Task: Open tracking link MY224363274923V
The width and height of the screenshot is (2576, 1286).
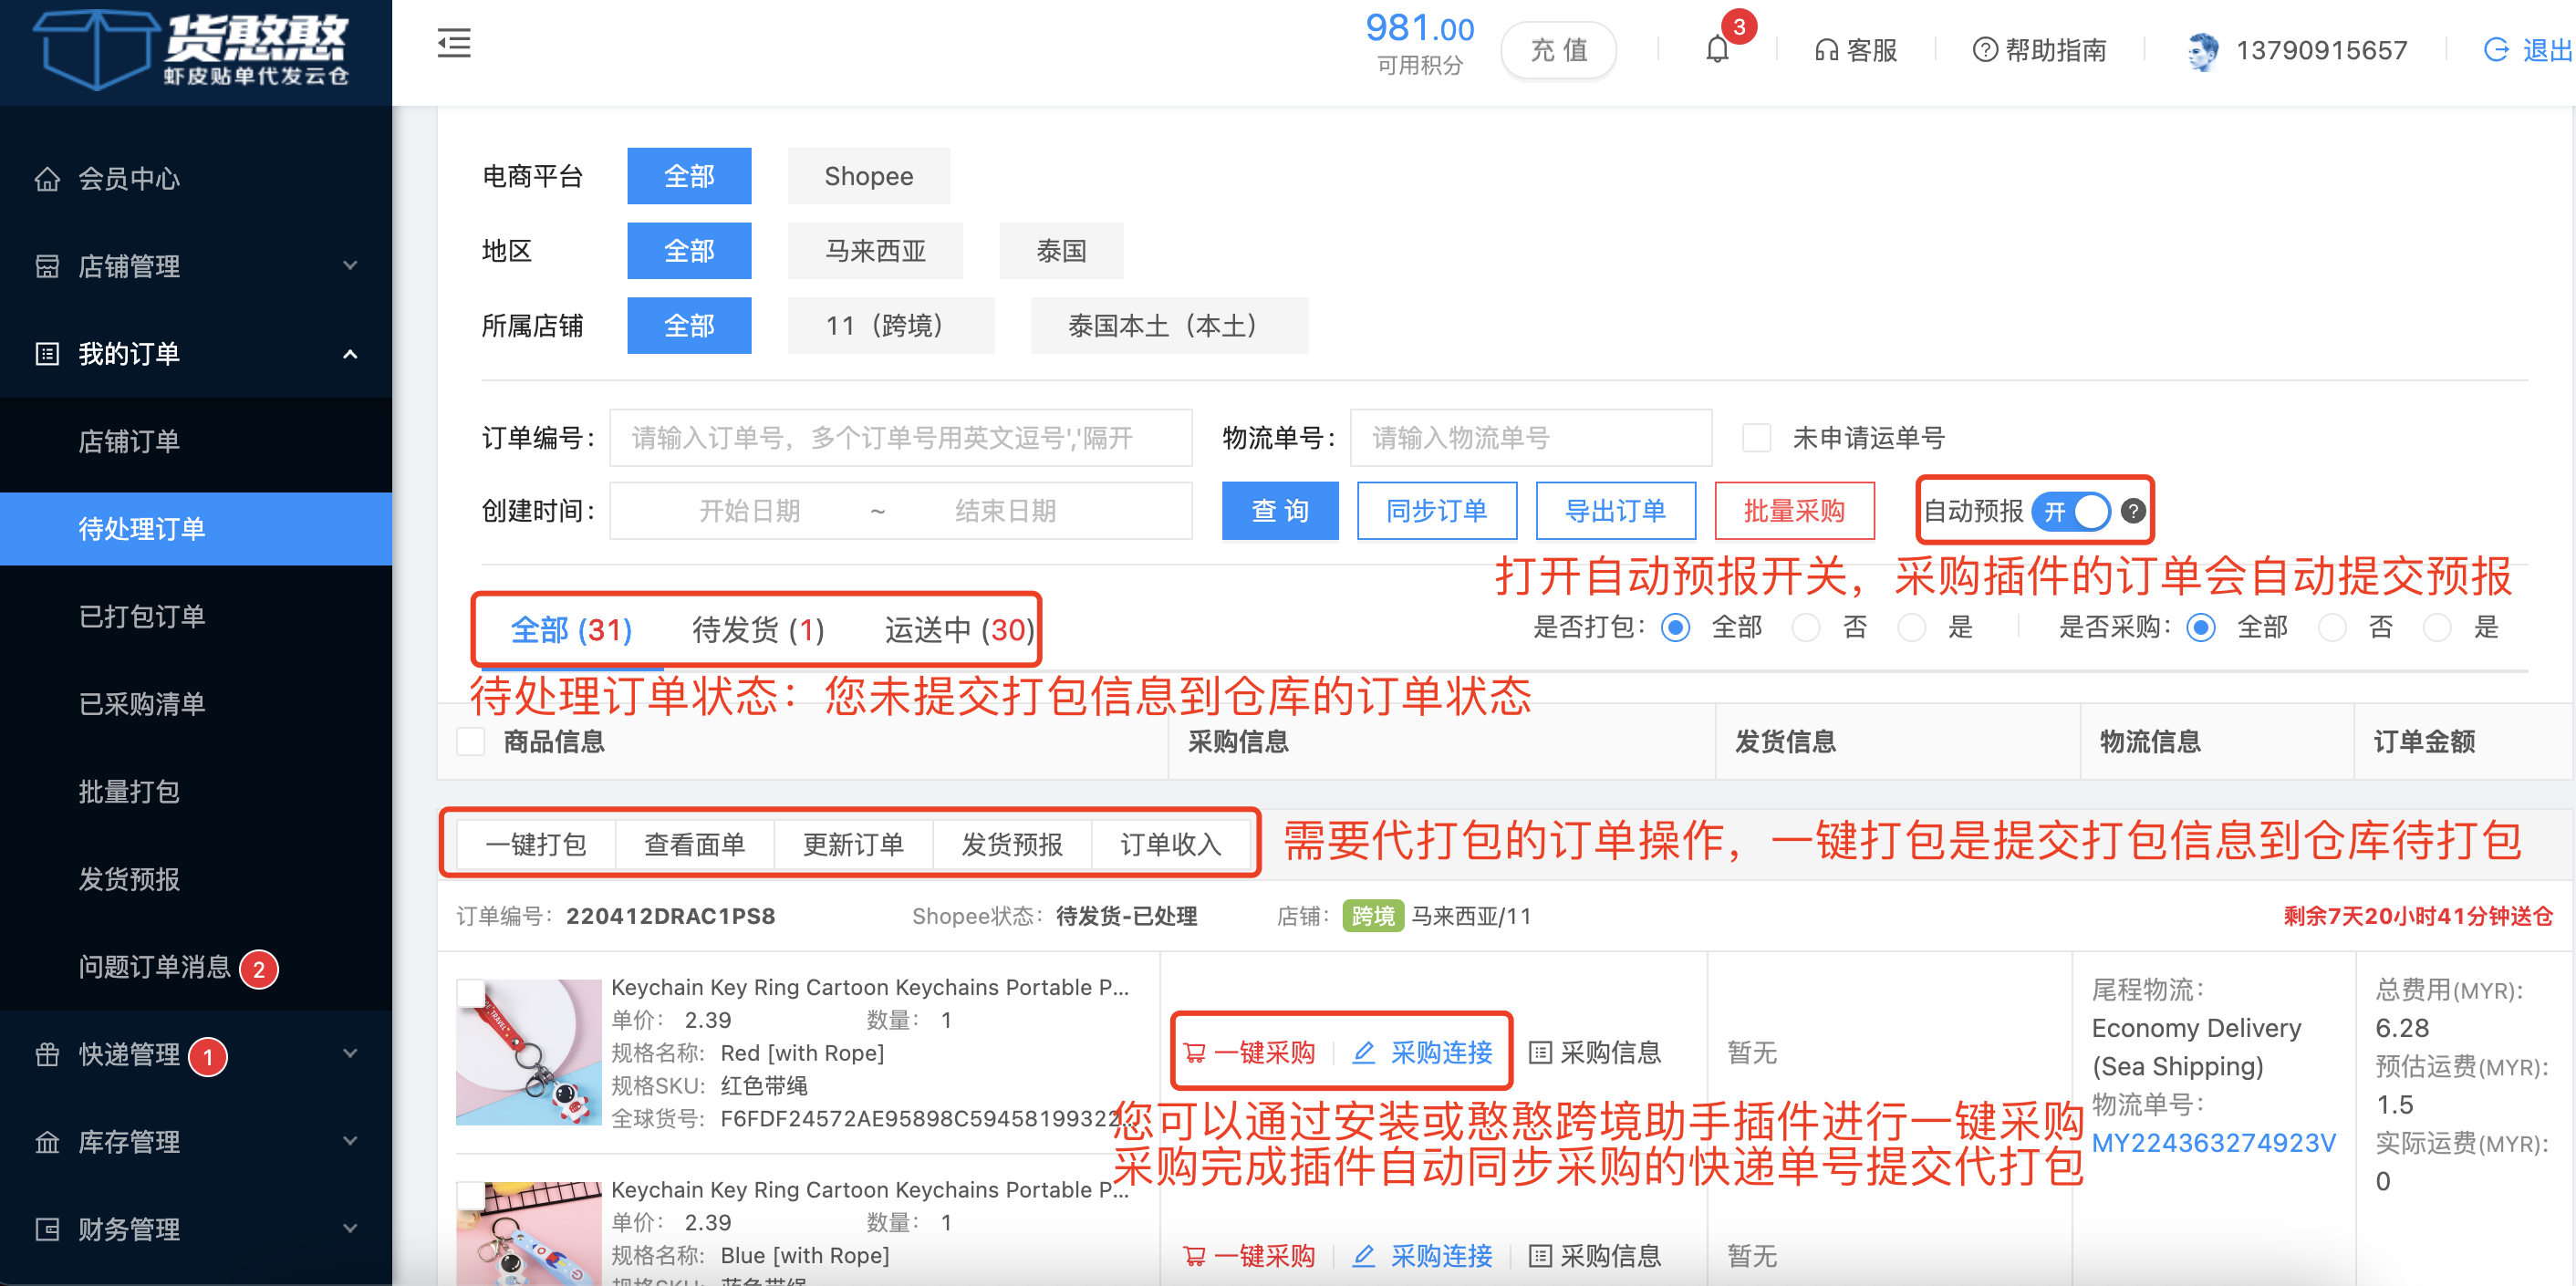Action: pos(2213,1143)
